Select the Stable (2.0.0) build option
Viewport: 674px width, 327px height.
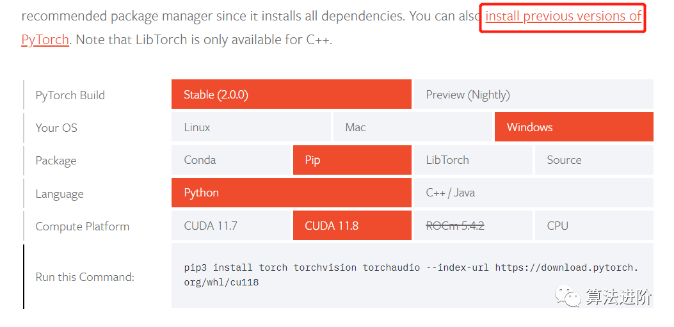pos(291,95)
